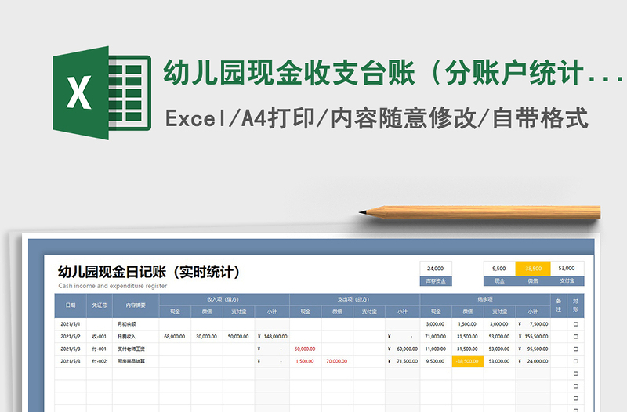Click the yellow -38,500 summary cell
This screenshot has width=627, height=412.
click(533, 269)
